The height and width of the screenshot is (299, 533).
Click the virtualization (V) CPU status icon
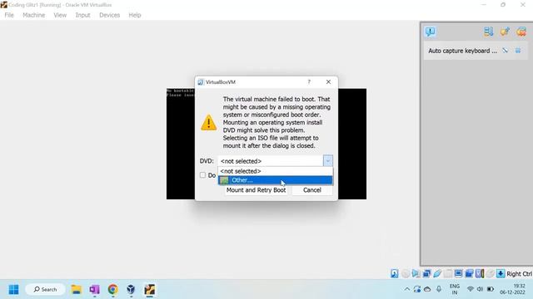[x=480, y=273]
